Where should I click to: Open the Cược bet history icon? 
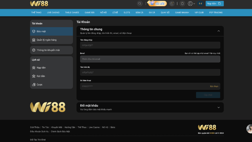pyautogui.click(x=34, y=85)
